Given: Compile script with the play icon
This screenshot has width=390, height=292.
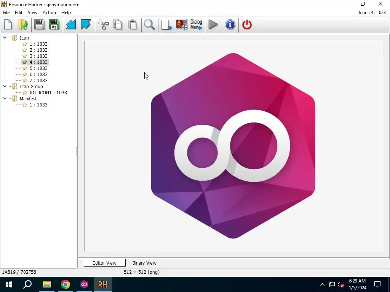Looking at the screenshot, I should [213, 25].
